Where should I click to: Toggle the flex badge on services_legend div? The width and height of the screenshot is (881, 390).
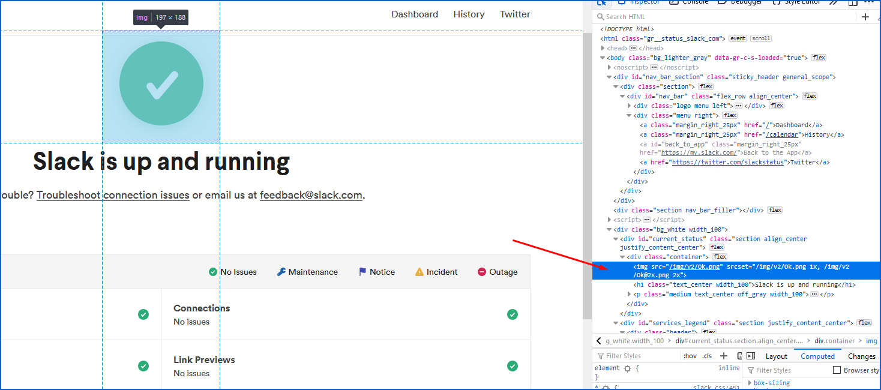pos(864,323)
